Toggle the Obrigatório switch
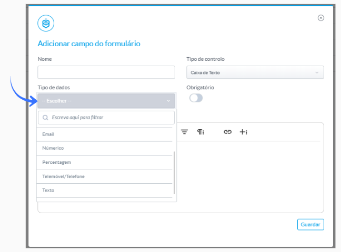 point(196,98)
